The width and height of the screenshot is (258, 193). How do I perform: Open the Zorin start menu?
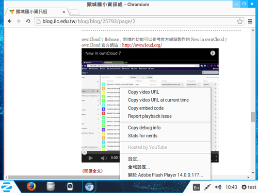(x=7, y=187)
